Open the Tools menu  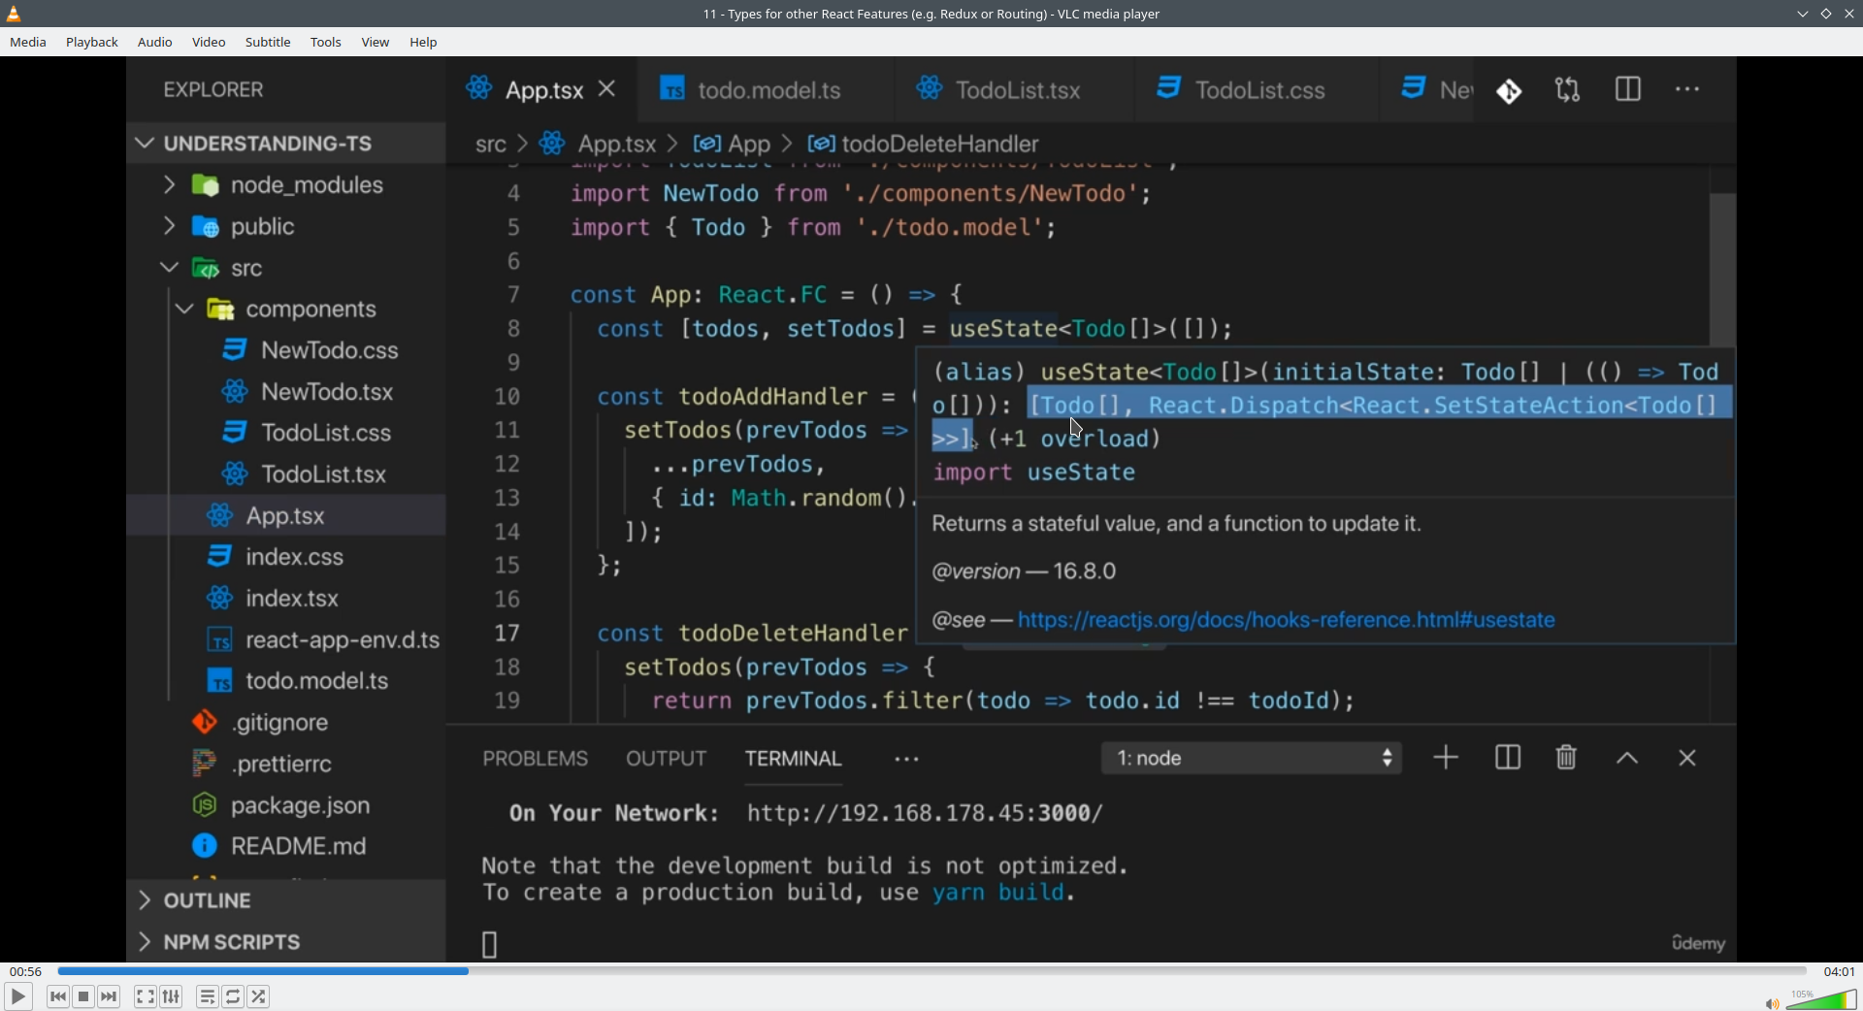click(x=326, y=43)
